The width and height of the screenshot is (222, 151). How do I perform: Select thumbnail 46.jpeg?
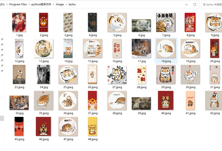43,127
